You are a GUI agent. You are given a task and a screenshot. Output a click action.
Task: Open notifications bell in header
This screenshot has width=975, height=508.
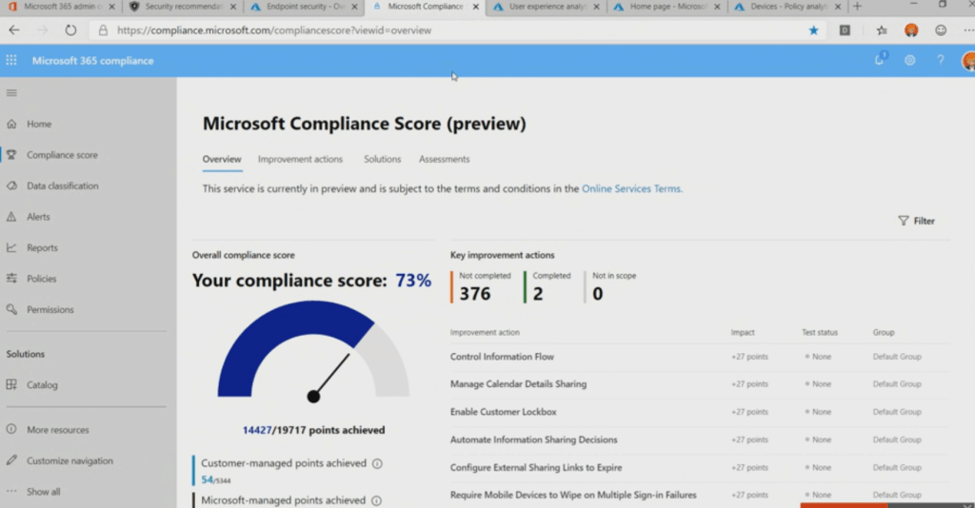880,60
